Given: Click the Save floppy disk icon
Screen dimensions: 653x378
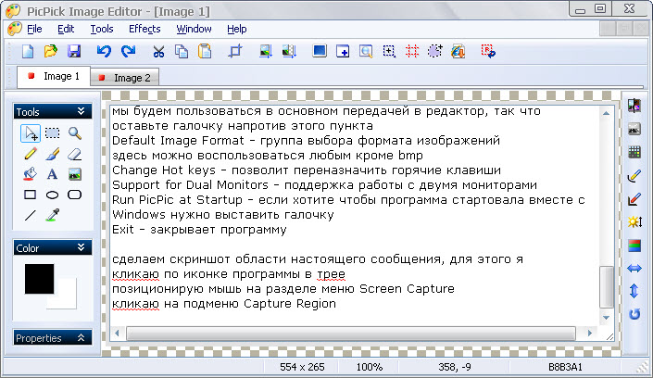Looking at the screenshot, I should pyautogui.click(x=73, y=51).
